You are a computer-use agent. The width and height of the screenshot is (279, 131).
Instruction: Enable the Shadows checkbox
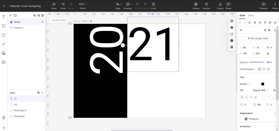point(241,119)
